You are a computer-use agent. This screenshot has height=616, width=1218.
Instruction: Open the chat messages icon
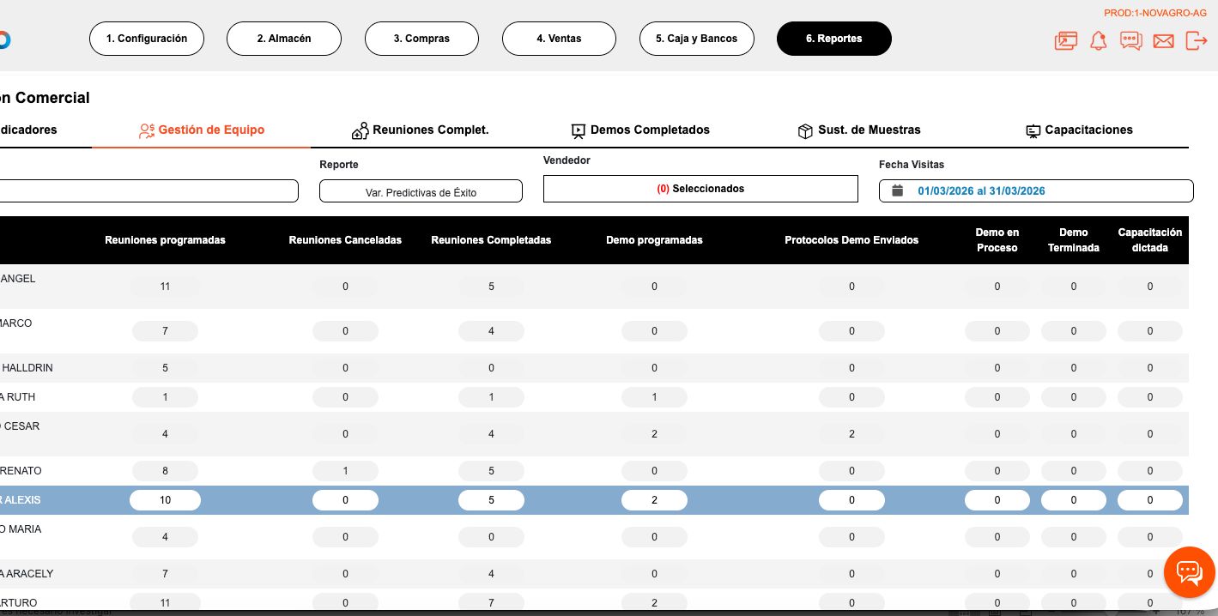pos(1131,40)
